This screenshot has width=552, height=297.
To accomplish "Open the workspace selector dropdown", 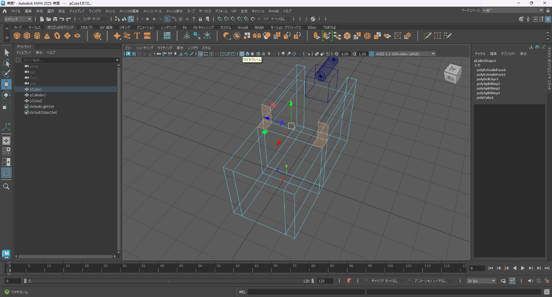I will [x=513, y=11].
